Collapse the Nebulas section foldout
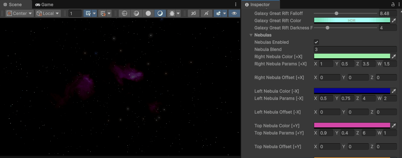The image size is (402, 158). pyautogui.click(x=251, y=35)
